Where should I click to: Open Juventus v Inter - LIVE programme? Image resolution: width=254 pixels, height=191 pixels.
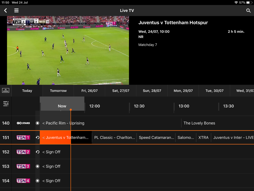(233, 138)
